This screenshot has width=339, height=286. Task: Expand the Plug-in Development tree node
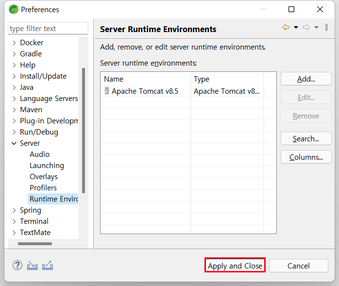(x=14, y=121)
